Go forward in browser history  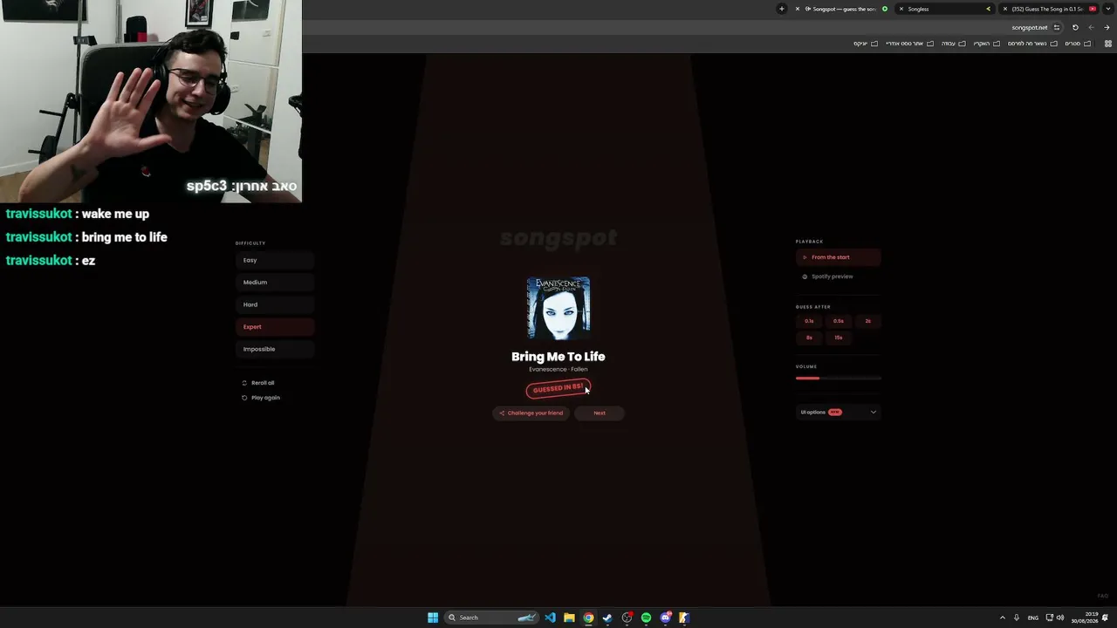click(1091, 27)
